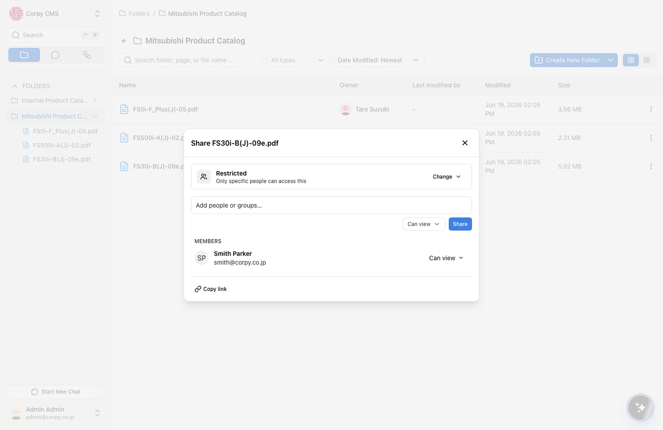Collapse the FOLDERS section
Image resolution: width=663 pixels, height=430 pixels.
coord(15,86)
